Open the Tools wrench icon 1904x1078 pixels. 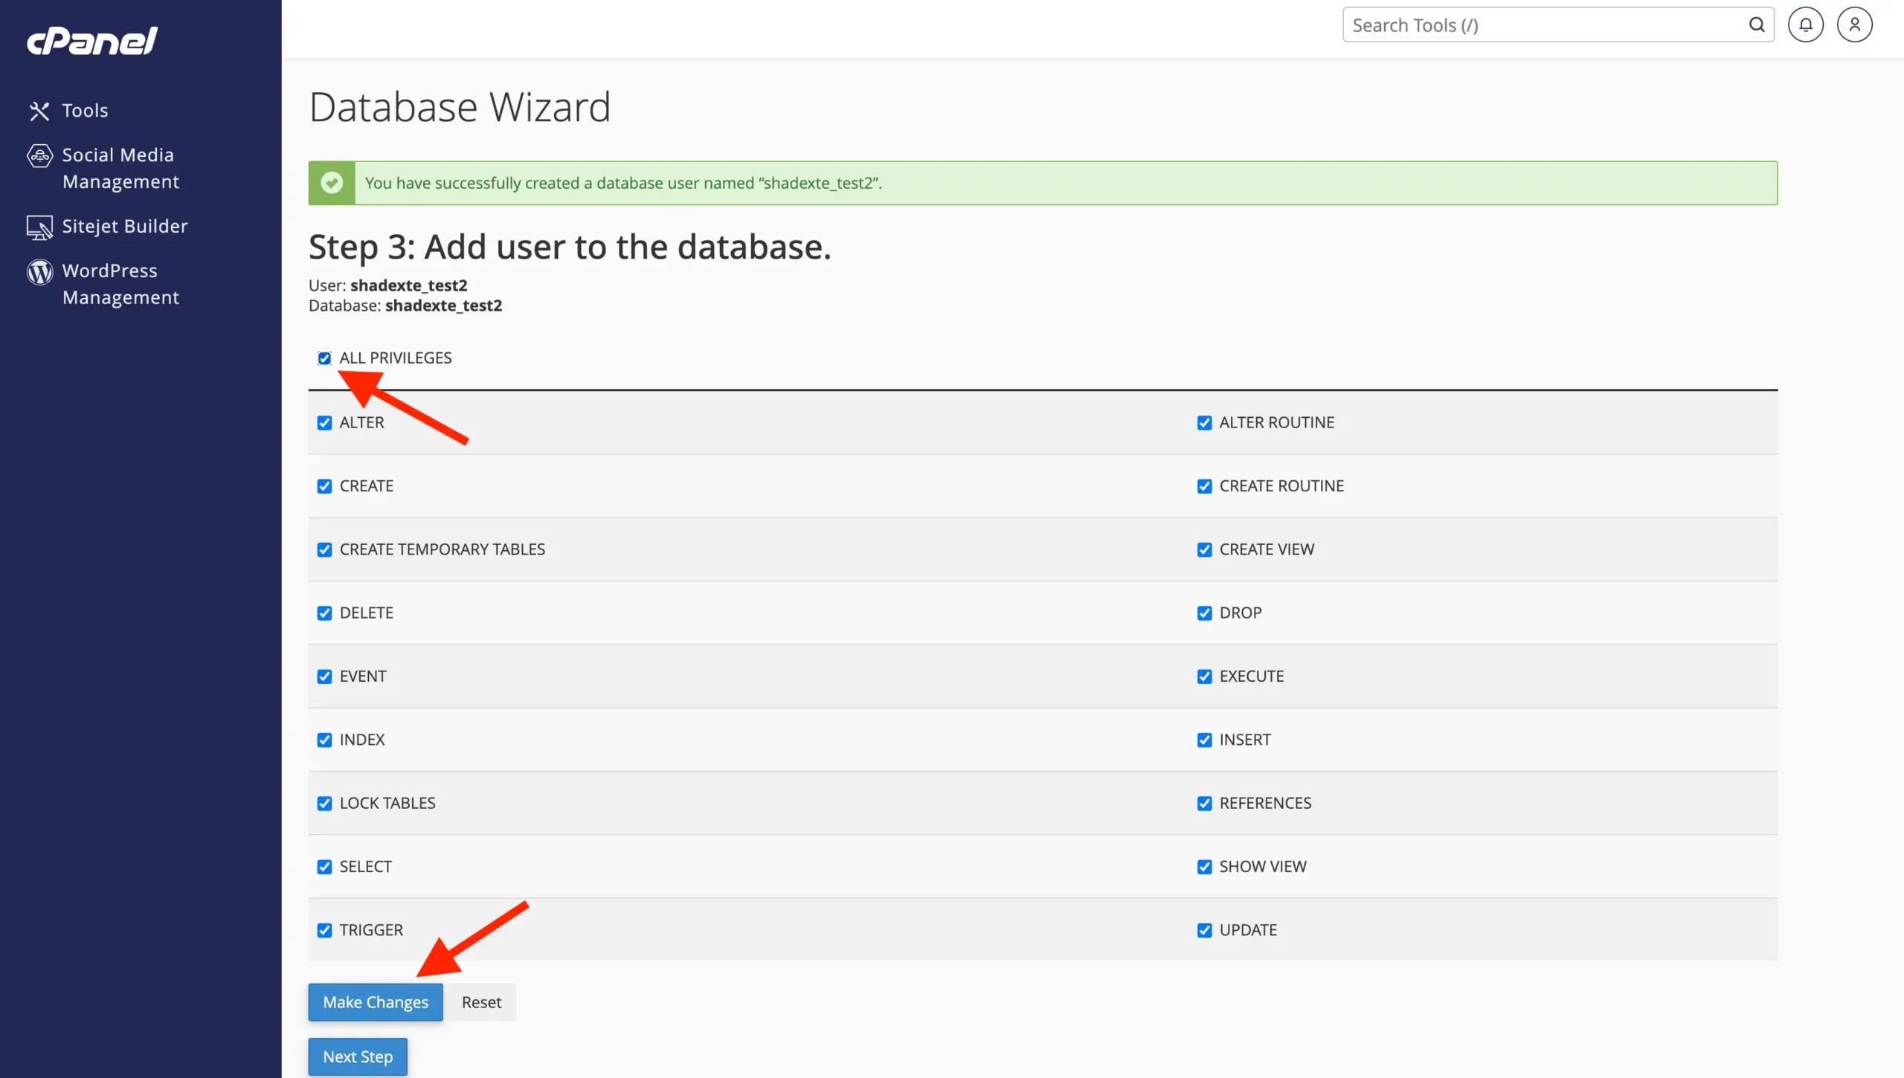point(39,111)
